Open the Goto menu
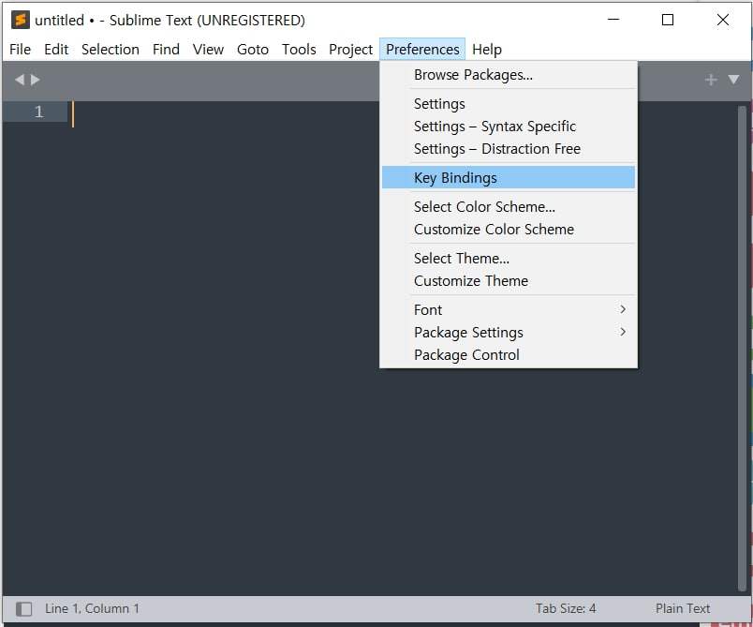The height and width of the screenshot is (627, 753). pyautogui.click(x=253, y=49)
